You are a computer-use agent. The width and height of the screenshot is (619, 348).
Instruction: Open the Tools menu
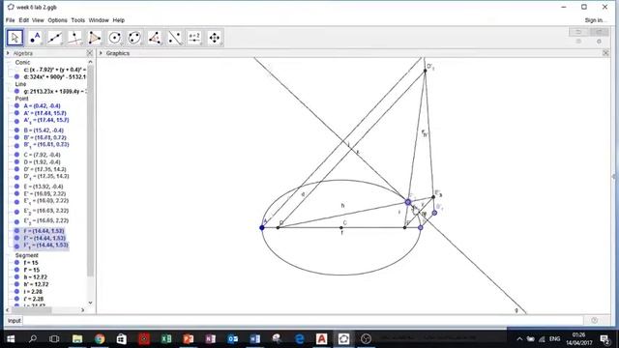point(77,20)
